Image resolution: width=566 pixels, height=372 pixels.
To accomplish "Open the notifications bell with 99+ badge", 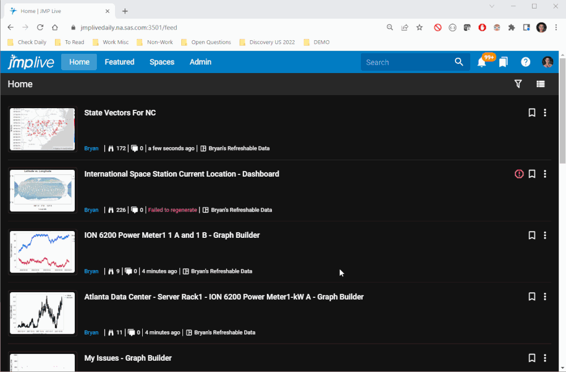I will 482,62.
